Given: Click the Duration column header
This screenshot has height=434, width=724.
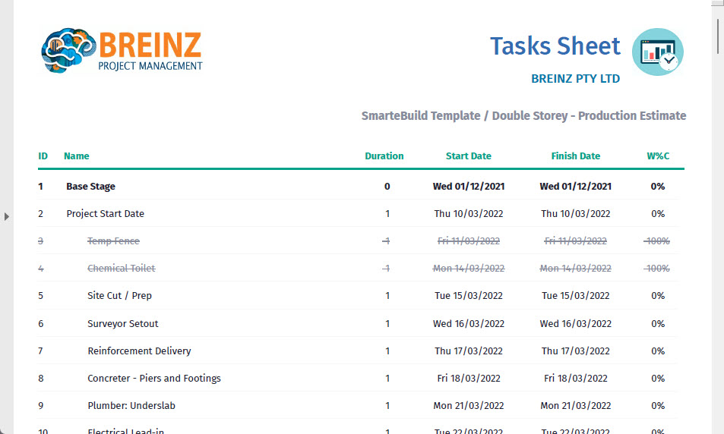Looking at the screenshot, I should (384, 156).
